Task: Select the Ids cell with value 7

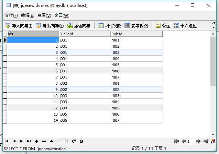Action: [x=33, y=77]
